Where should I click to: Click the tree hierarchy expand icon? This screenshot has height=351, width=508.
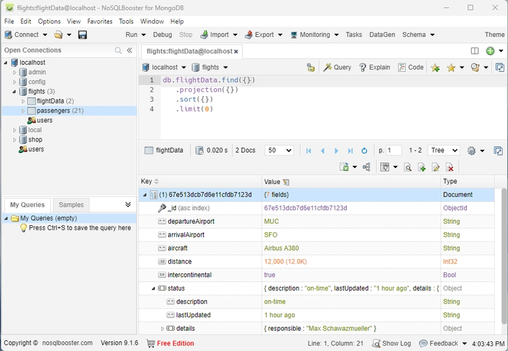click(x=366, y=167)
